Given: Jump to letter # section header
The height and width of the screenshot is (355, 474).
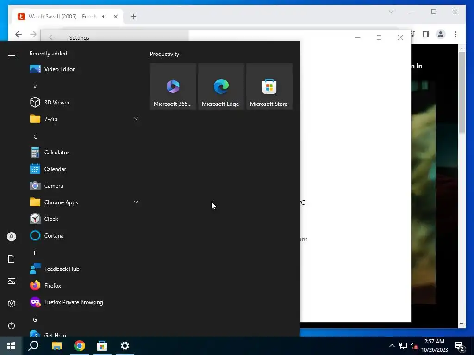Looking at the screenshot, I should point(35,86).
